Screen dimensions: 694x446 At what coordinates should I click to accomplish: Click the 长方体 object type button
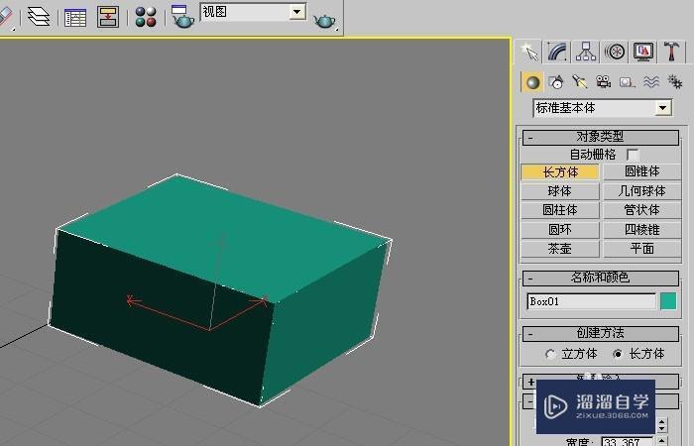(560, 172)
